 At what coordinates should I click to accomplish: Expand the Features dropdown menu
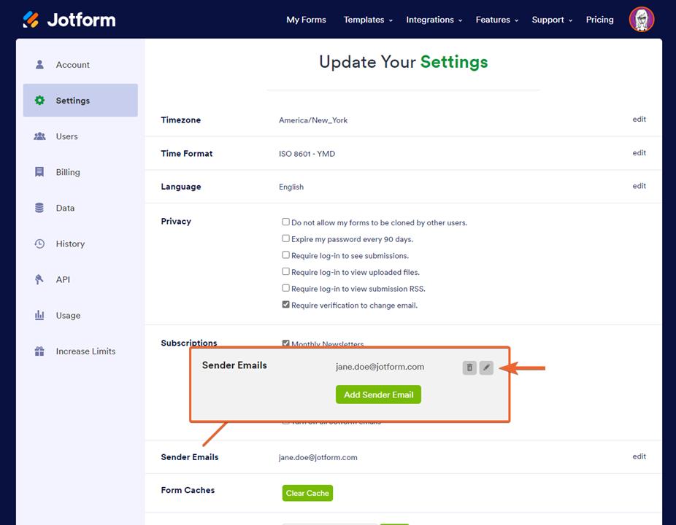tap(496, 20)
